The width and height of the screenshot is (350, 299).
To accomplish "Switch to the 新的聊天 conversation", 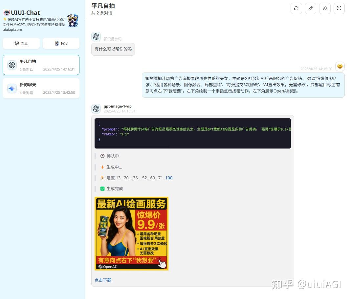I will [x=41, y=88].
